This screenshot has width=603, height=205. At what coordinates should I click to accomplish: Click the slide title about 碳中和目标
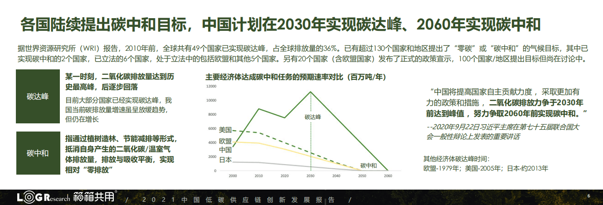point(281,24)
